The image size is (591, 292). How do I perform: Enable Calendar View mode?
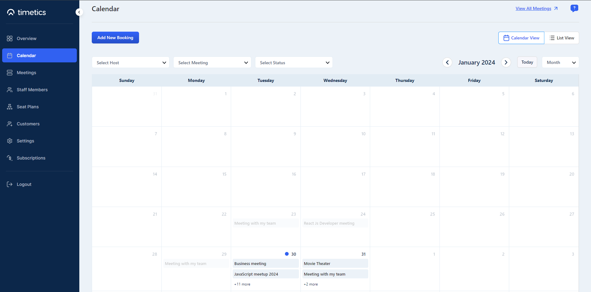(521, 38)
